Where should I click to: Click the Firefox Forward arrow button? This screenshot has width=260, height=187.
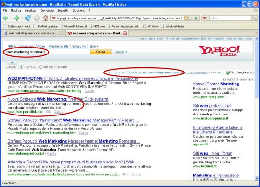pos(17,18)
